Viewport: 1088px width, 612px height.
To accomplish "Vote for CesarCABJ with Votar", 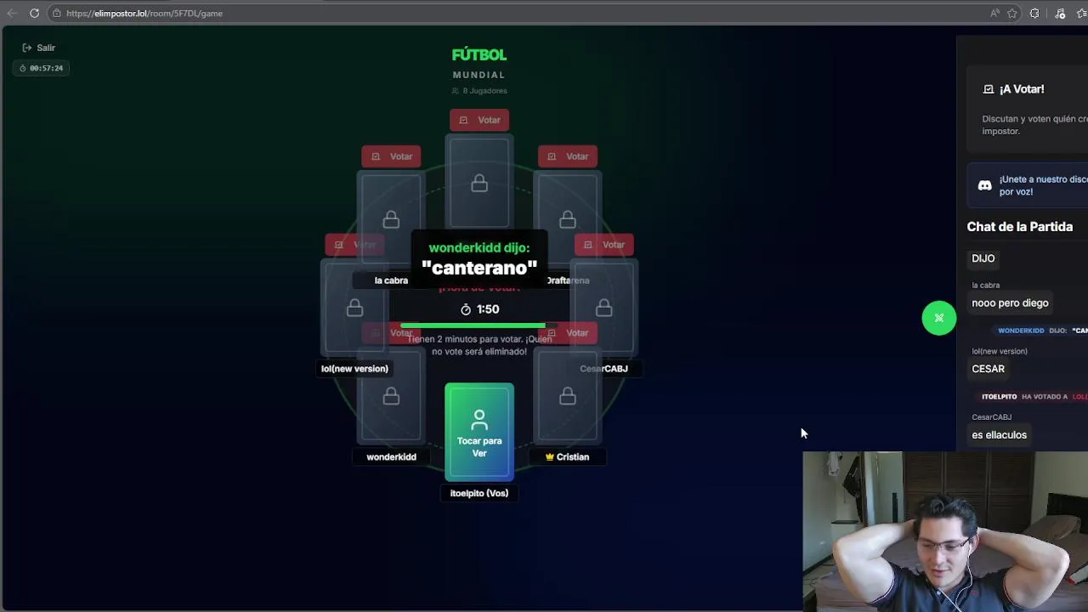I will click(603, 245).
